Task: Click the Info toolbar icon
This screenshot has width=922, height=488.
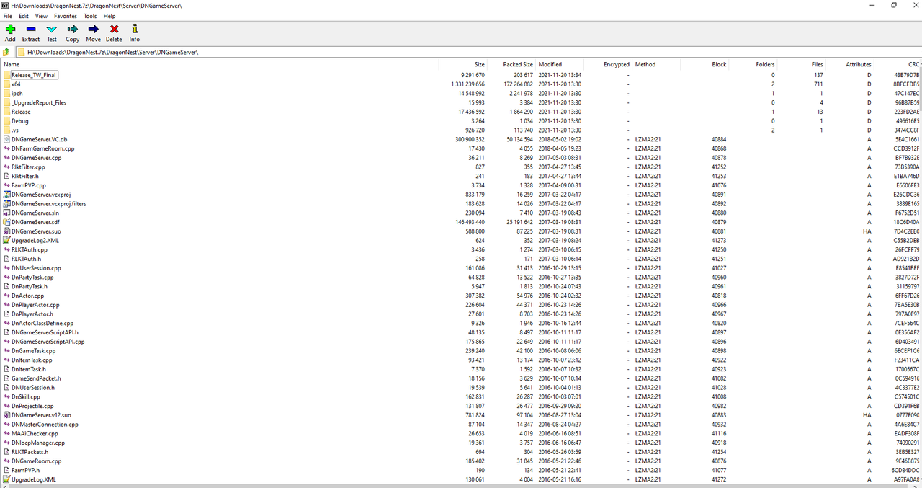Action: [135, 29]
